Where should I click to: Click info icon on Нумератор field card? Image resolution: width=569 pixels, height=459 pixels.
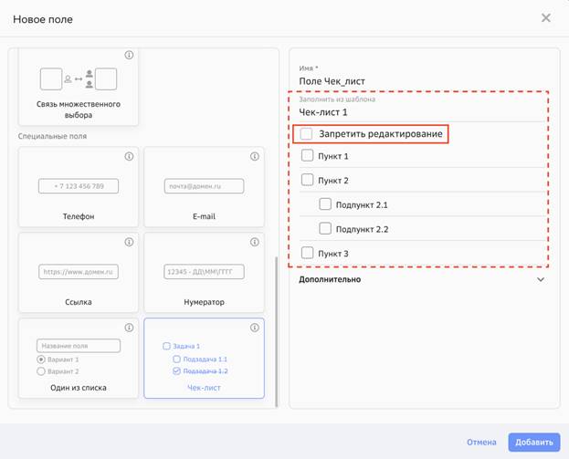tap(255, 243)
